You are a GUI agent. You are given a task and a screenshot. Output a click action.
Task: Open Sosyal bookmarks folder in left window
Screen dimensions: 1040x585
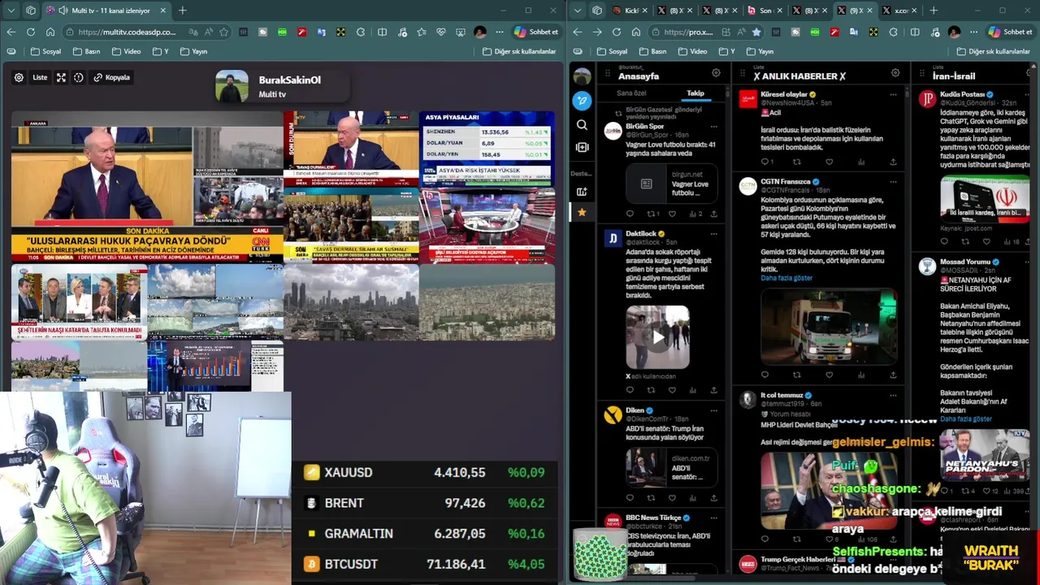click(45, 51)
